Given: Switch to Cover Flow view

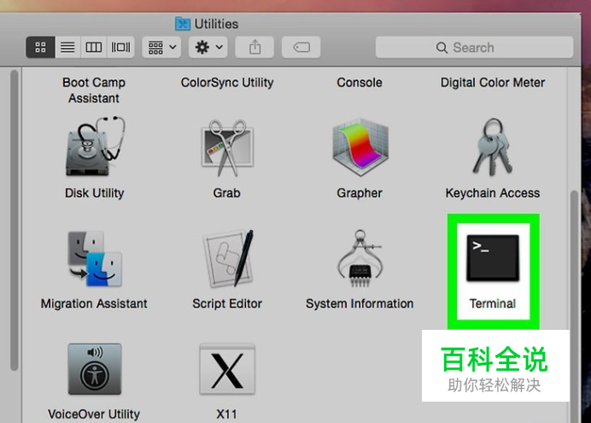Looking at the screenshot, I should pos(120,47).
